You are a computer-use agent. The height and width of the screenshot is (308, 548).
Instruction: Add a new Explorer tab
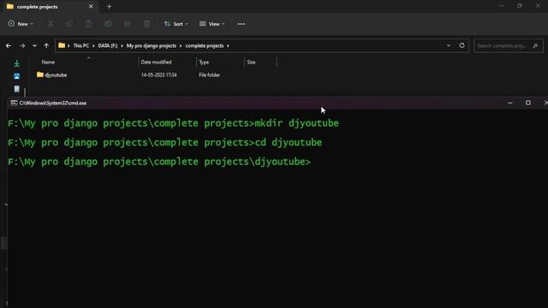coord(109,6)
